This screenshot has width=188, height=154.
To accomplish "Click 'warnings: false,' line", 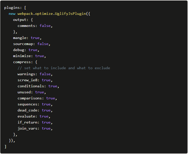I will (x=35, y=74).
